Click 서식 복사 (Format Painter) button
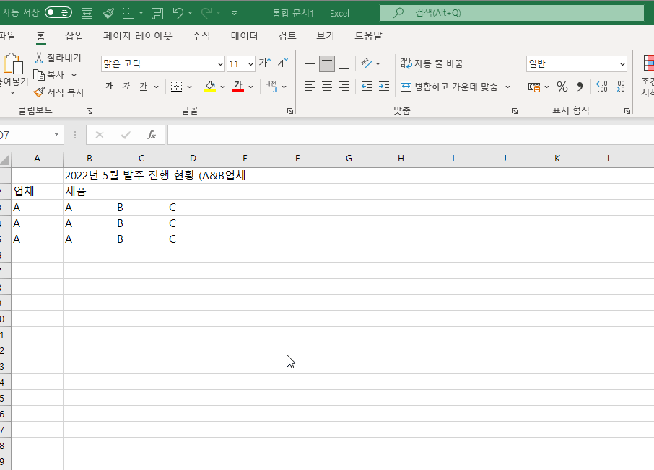This screenshot has height=470, width=654. pyautogui.click(x=59, y=92)
